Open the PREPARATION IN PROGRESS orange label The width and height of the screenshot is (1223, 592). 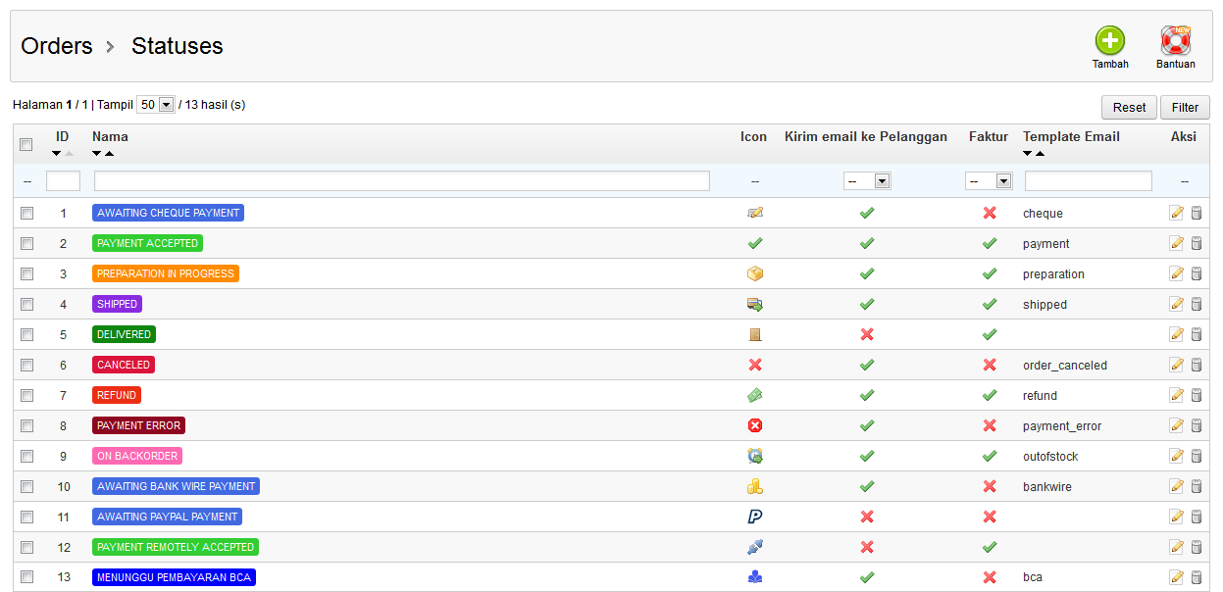[166, 273]
